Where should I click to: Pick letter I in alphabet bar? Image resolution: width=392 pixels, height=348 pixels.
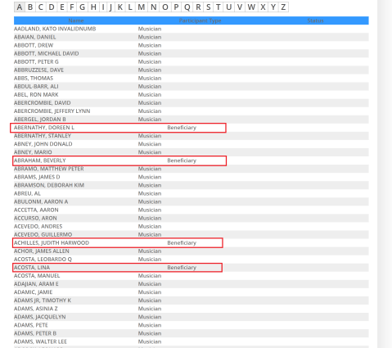(103, 7)
